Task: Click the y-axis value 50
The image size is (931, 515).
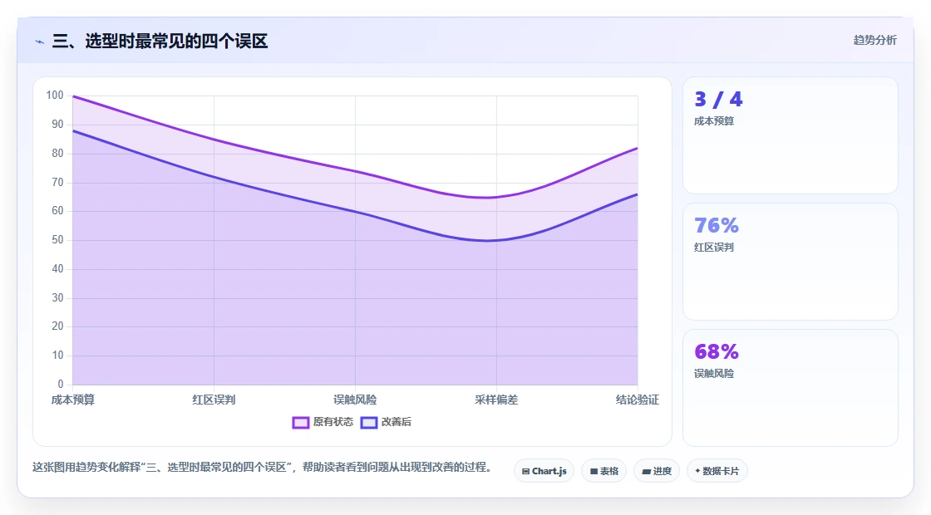Action: (57, 240)
